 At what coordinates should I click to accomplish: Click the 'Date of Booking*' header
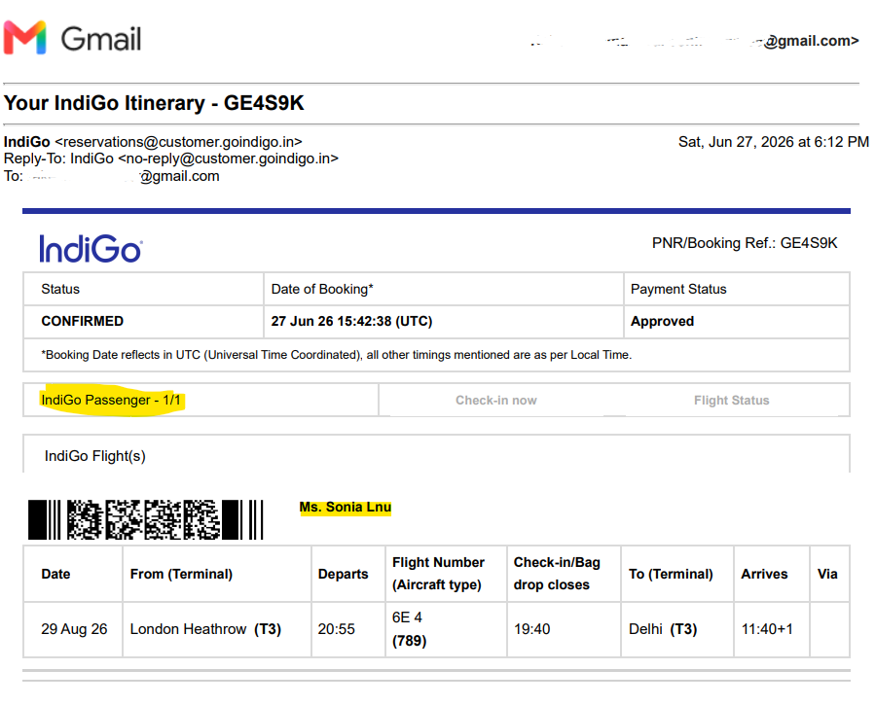[x=322, y=289]
